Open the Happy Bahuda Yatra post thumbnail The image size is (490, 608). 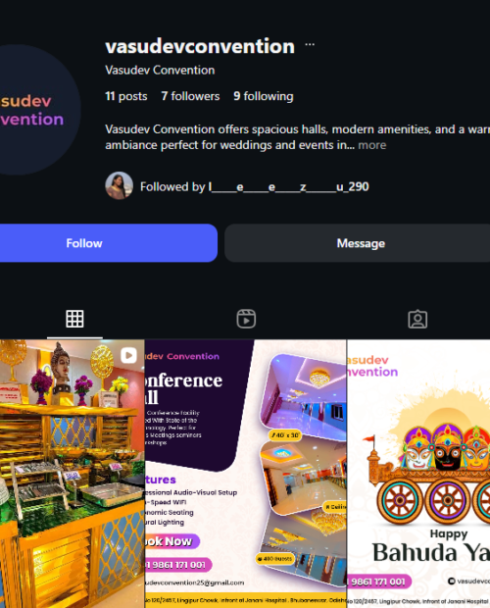coord(418,474)
